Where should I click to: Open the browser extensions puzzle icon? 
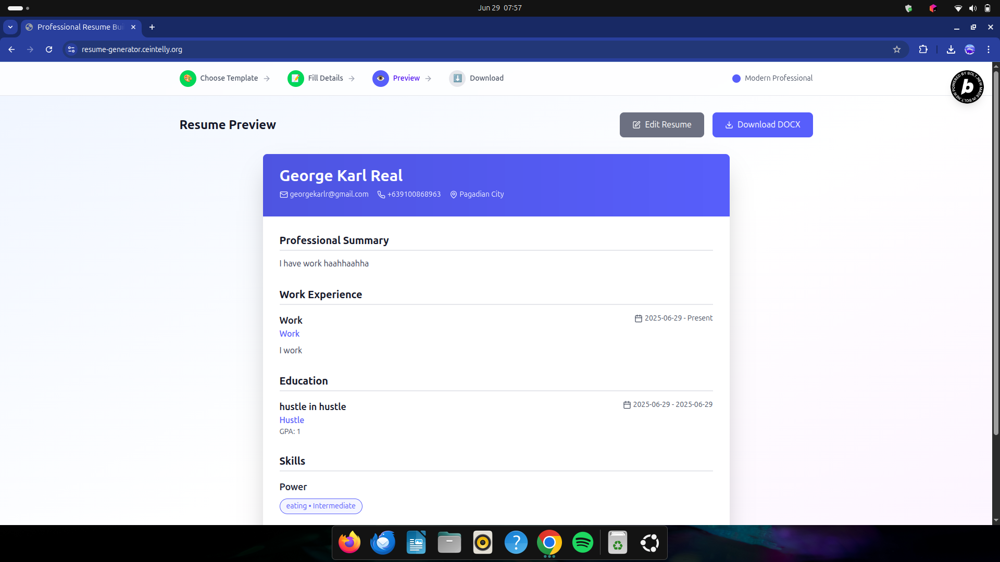[x=923, y=49]
